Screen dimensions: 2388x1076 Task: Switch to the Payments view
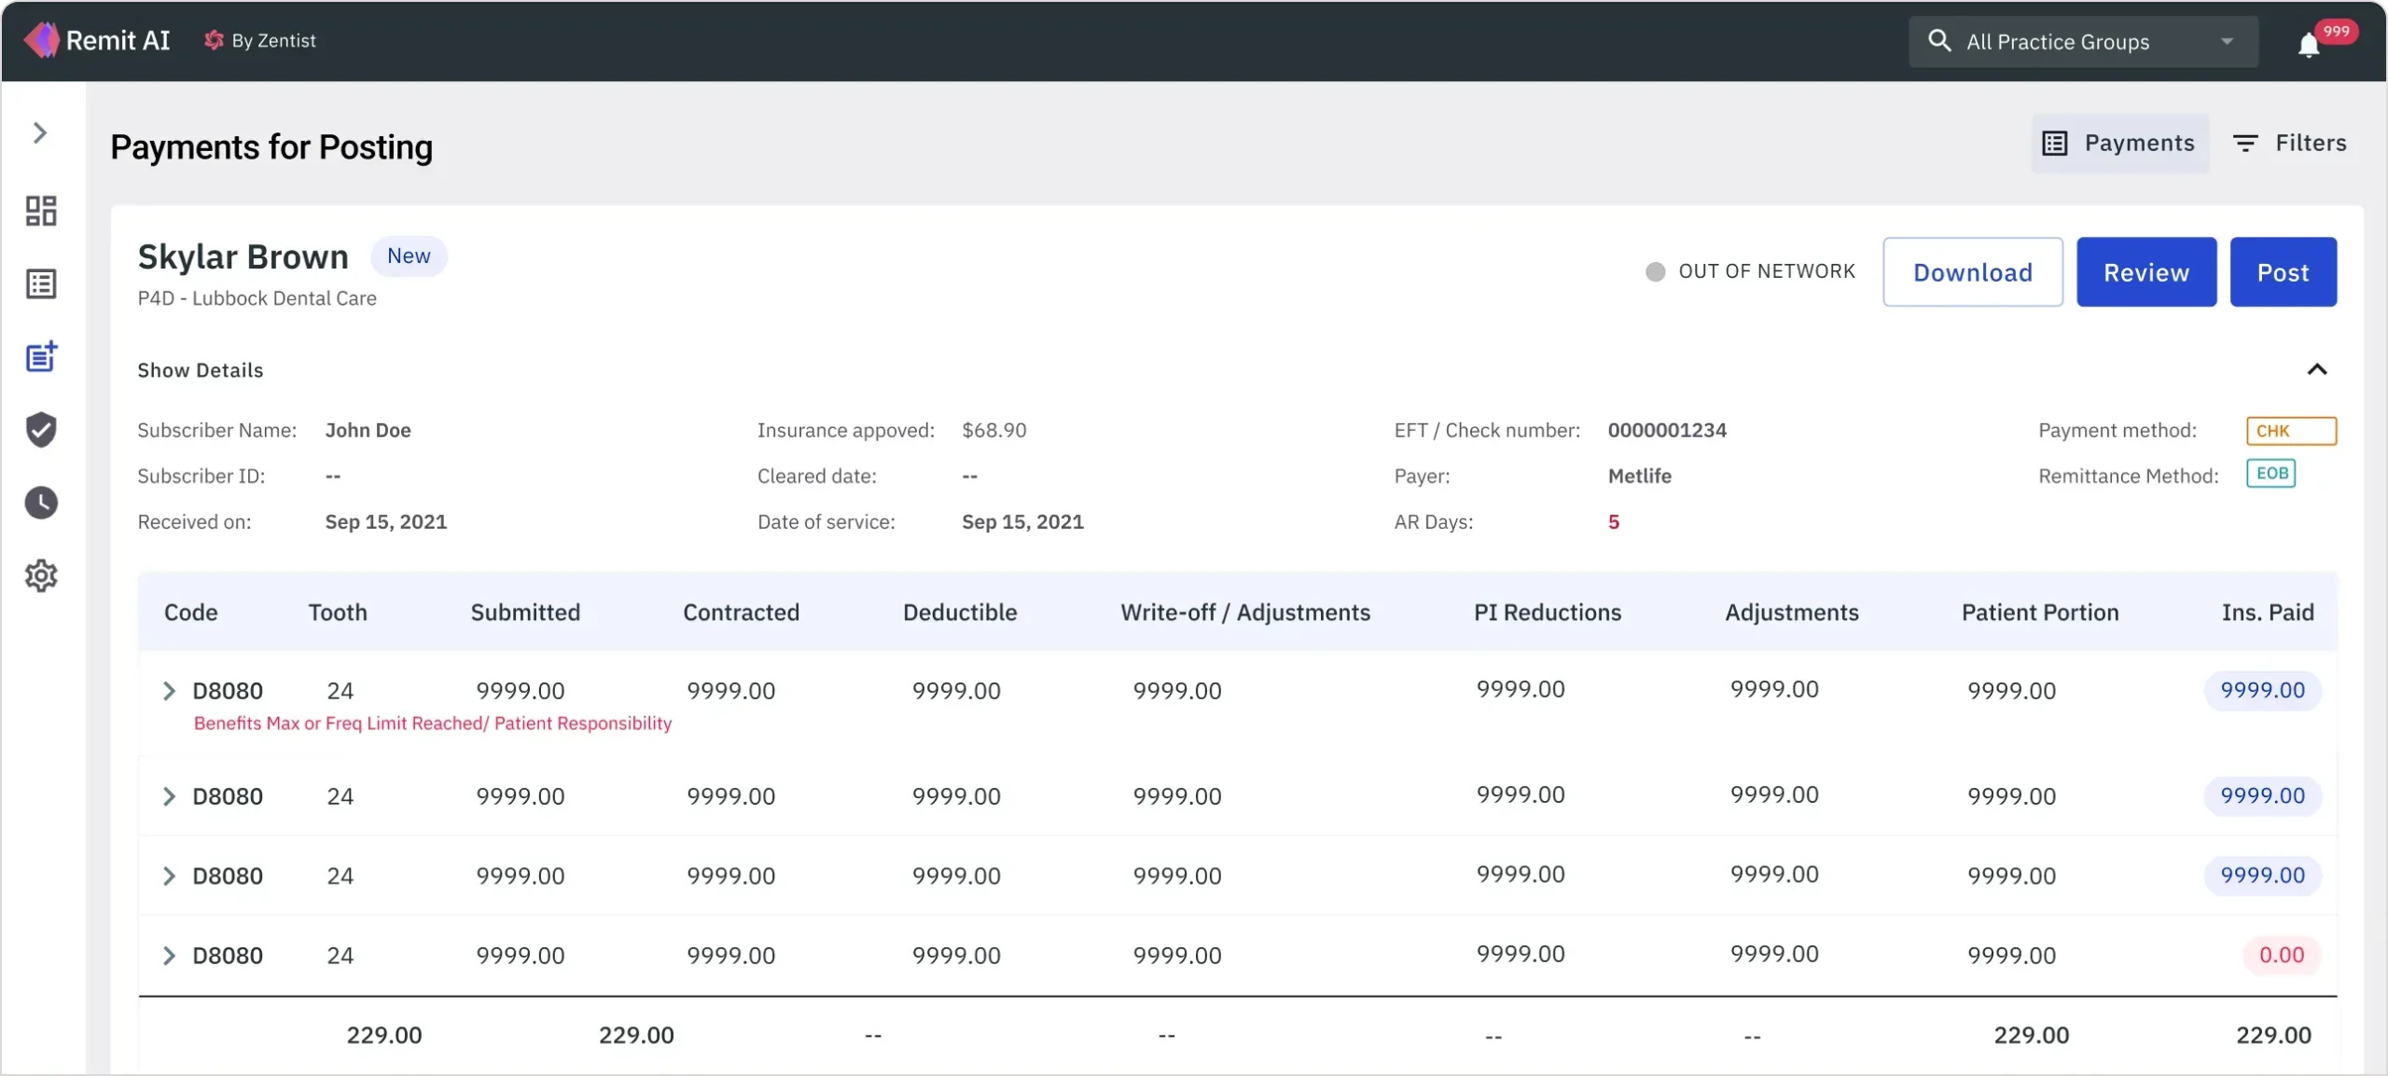pyautogui.click(x=2119, y=143)
